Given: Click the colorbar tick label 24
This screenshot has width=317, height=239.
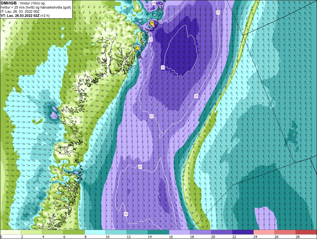Looking at the screenshot, I should pos(255,237).
